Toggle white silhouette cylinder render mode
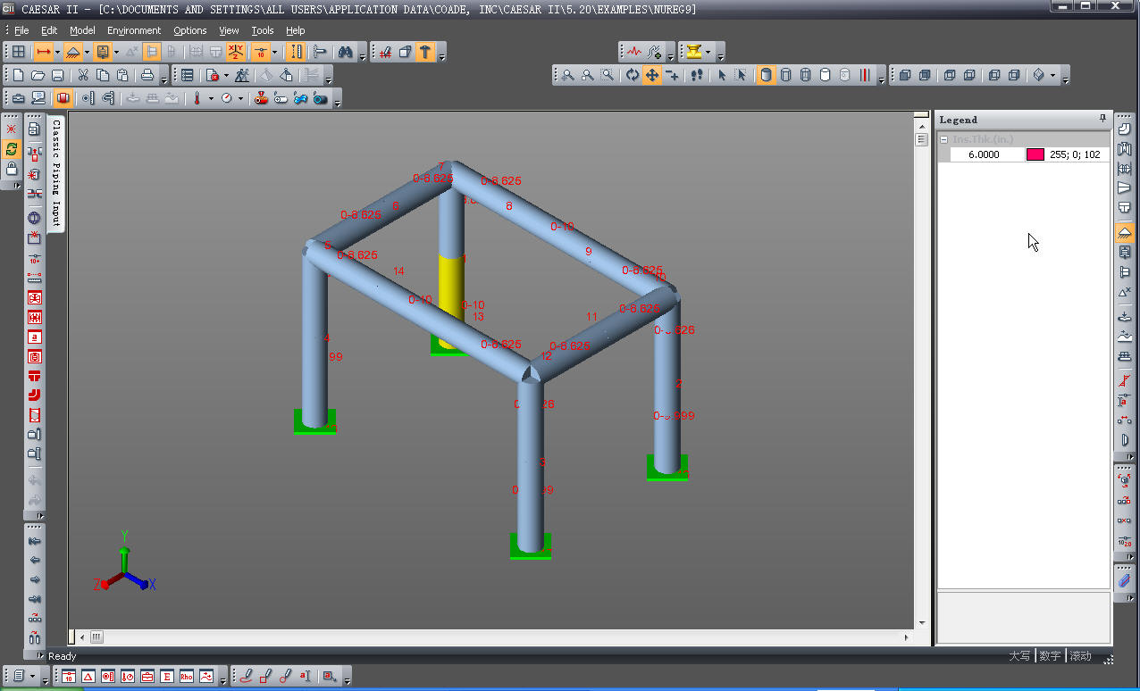Screen dimensions: 1140x691 826,75
